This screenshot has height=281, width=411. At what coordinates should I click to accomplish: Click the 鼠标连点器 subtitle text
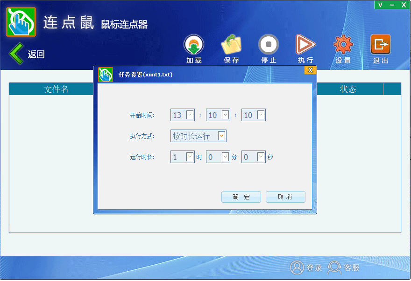pos(124,24)
